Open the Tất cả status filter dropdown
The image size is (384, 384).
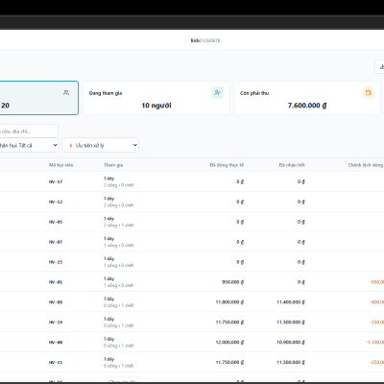click(x=29, y=145)
